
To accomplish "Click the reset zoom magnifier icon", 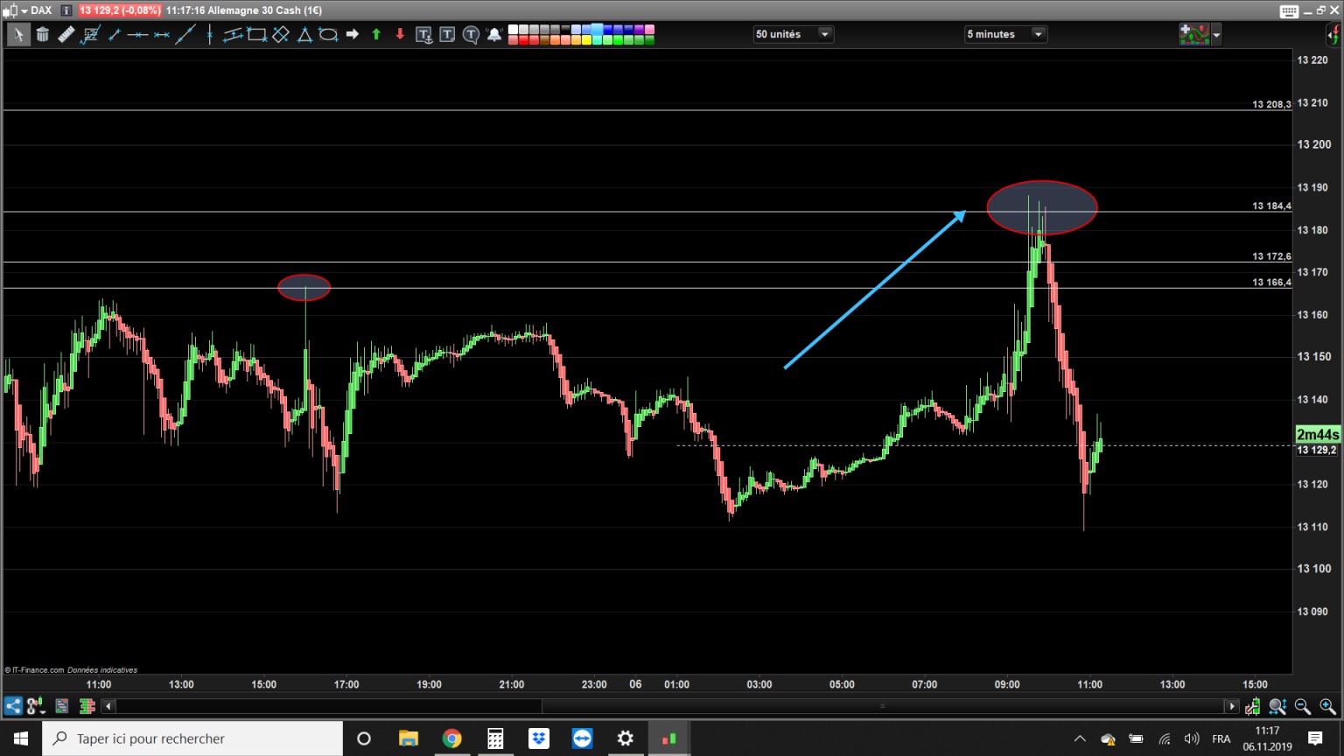I will point(1277,706).
